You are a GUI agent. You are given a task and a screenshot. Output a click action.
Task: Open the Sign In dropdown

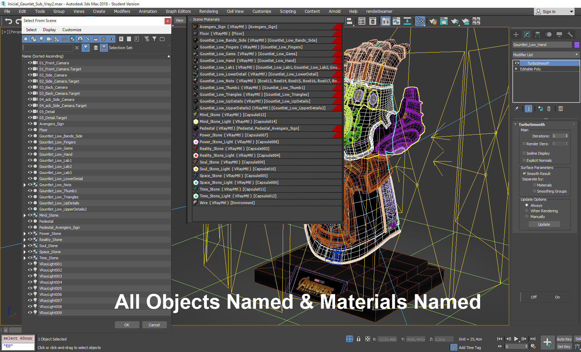coord(554,12)
